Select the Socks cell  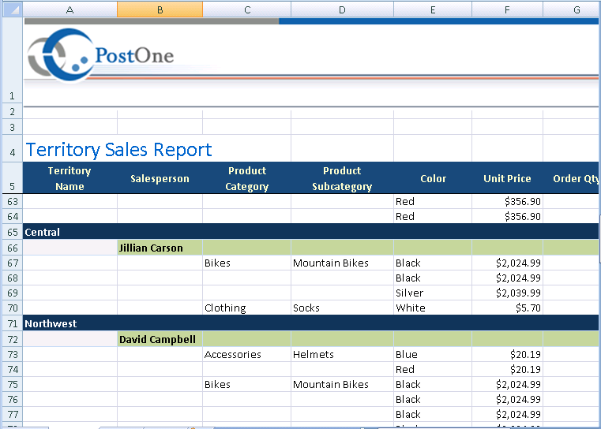coord(342,308)
